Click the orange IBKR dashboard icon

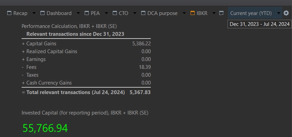pyautogui.click(x=193, y=13)
